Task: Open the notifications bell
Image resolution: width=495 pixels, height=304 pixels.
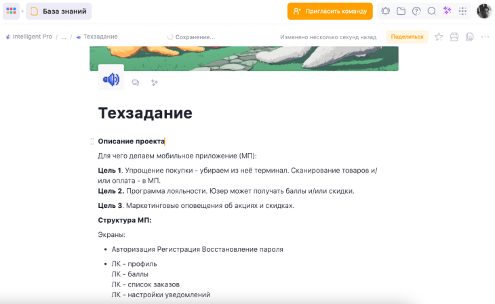Action: pos(385,11)
